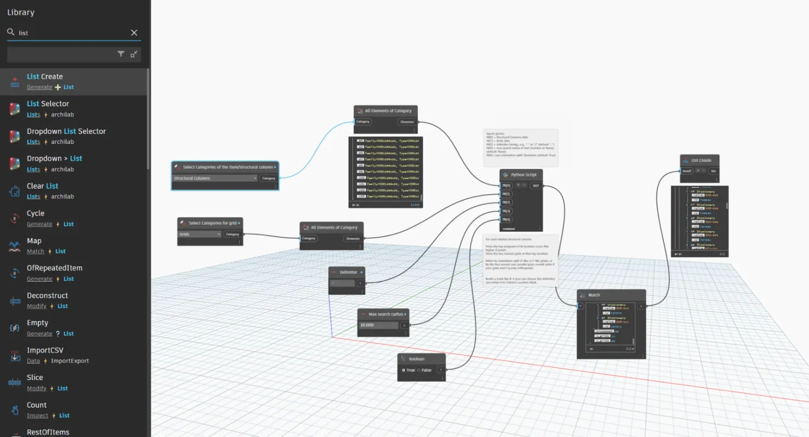Click the minus button on List Create node

point(704,170)
